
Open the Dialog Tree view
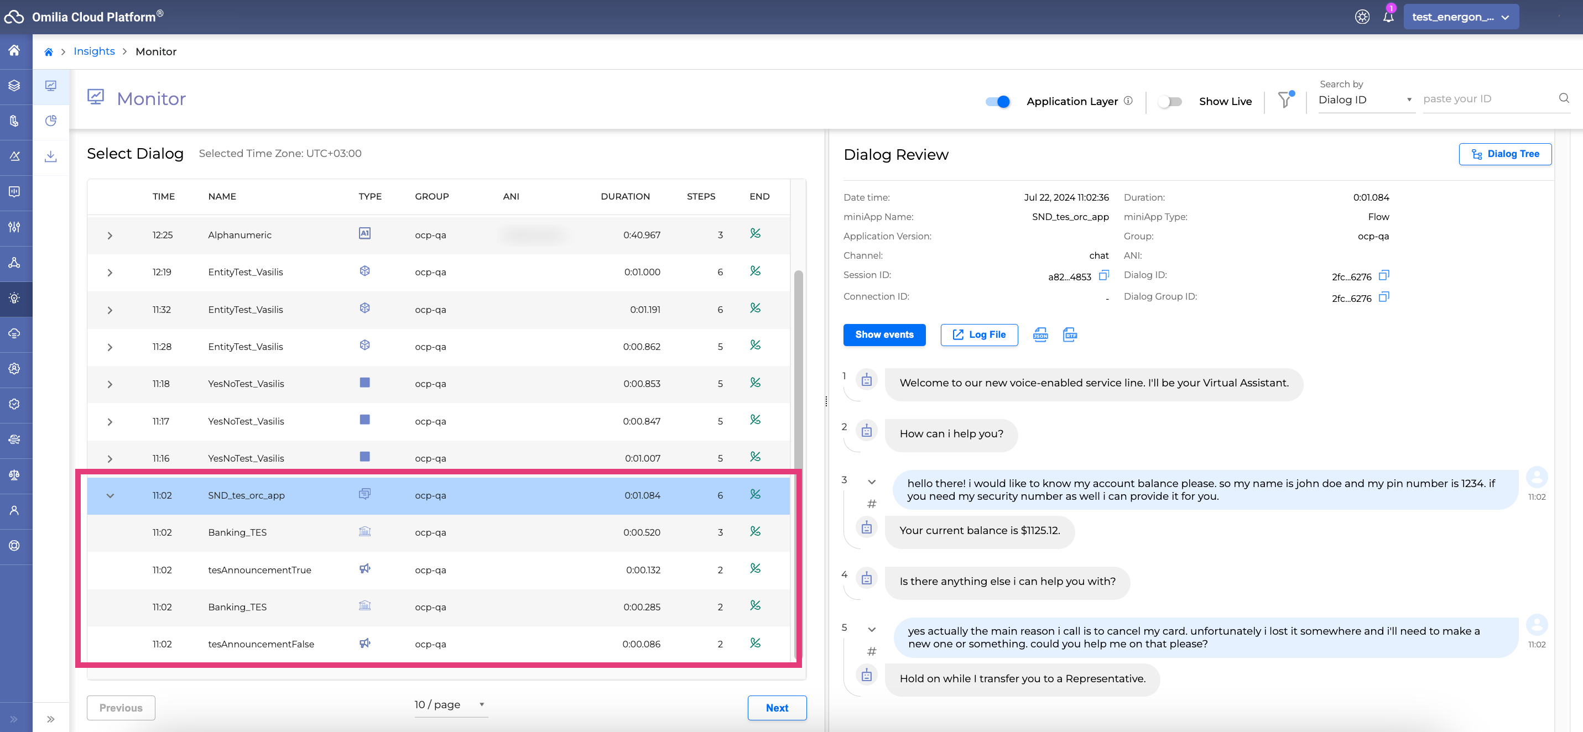[x=1505, y=154]
